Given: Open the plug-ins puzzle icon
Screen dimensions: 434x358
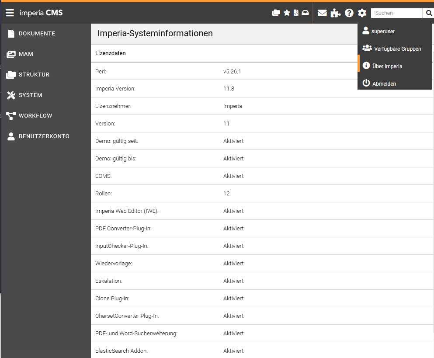Looking at the screenshot, I should point(336,13).
